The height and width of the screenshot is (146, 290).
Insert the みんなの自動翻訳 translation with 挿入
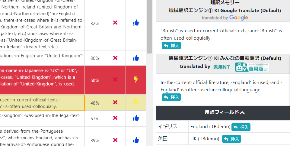coord(171,97)
